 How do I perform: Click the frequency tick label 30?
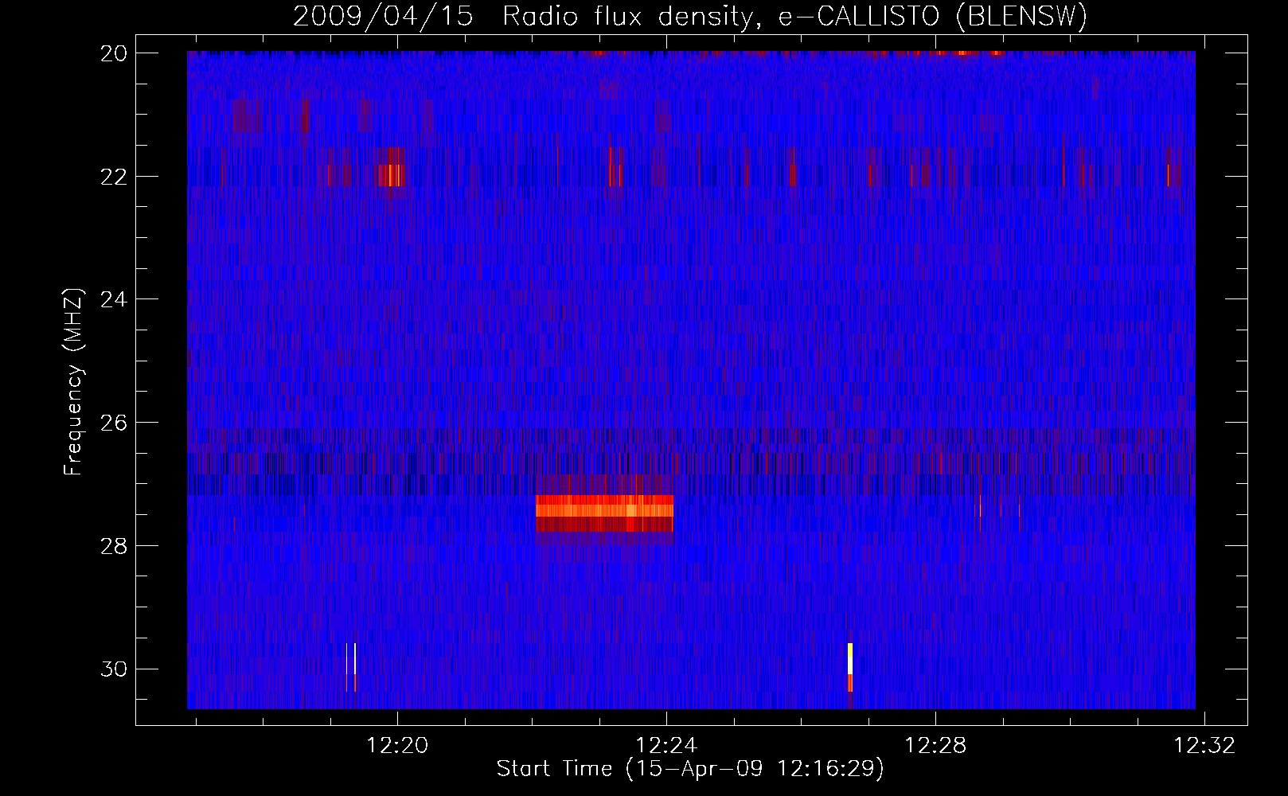coord(114,669)
